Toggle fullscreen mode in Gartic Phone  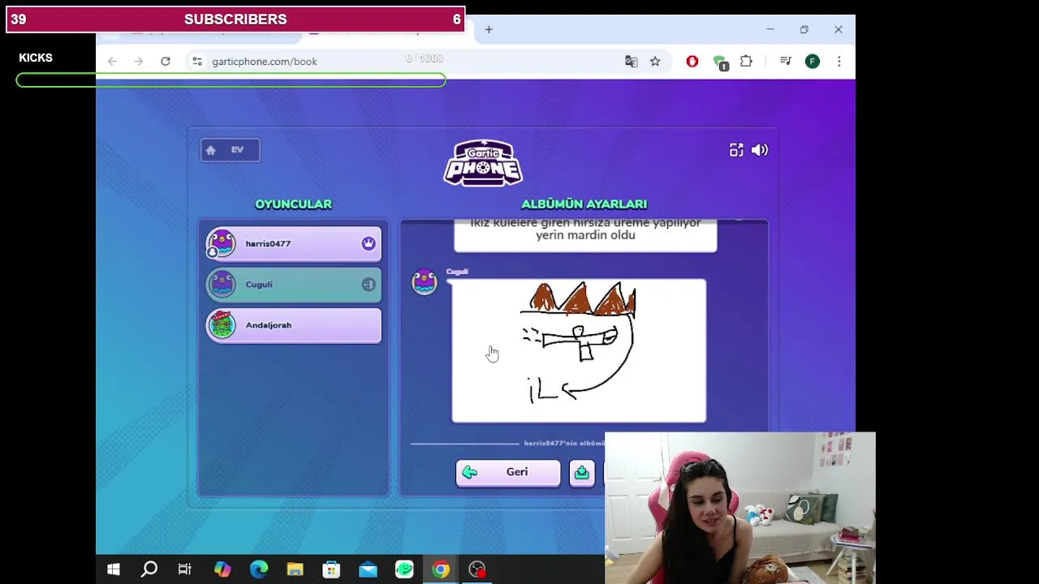pos(736,150)
